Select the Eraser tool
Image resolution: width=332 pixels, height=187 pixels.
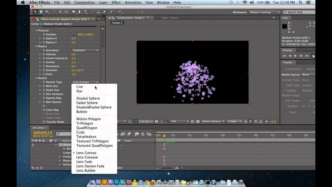(105, 12)
